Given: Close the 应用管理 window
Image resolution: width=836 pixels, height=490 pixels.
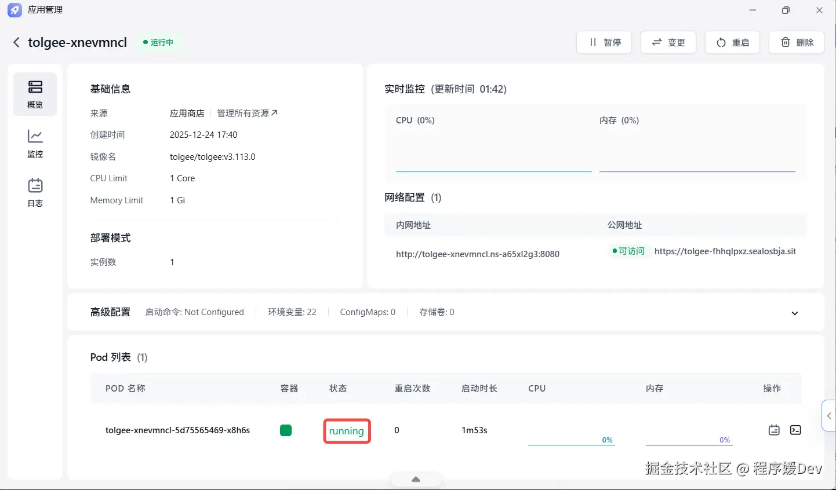Looking at the screenshot, I should 819,10.
